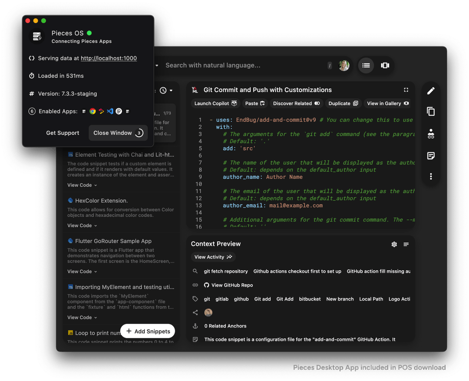The width and height of the screenshot is (469, 381).
Task: Click the Copy snippet icon on the right sidebar
Action: coord(430,112)
